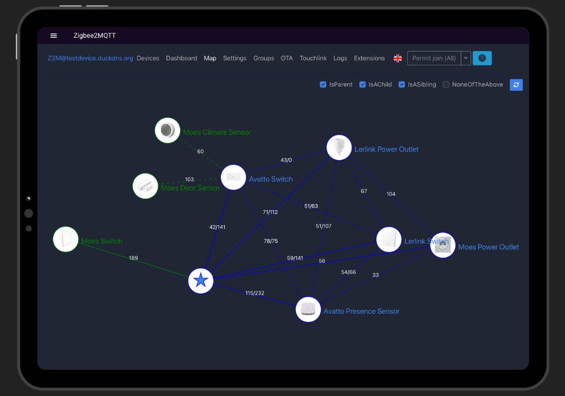The image size is (565, 396).
Task: Enable the NoneOfTheAbove checkbox
Action: (446, 85)
